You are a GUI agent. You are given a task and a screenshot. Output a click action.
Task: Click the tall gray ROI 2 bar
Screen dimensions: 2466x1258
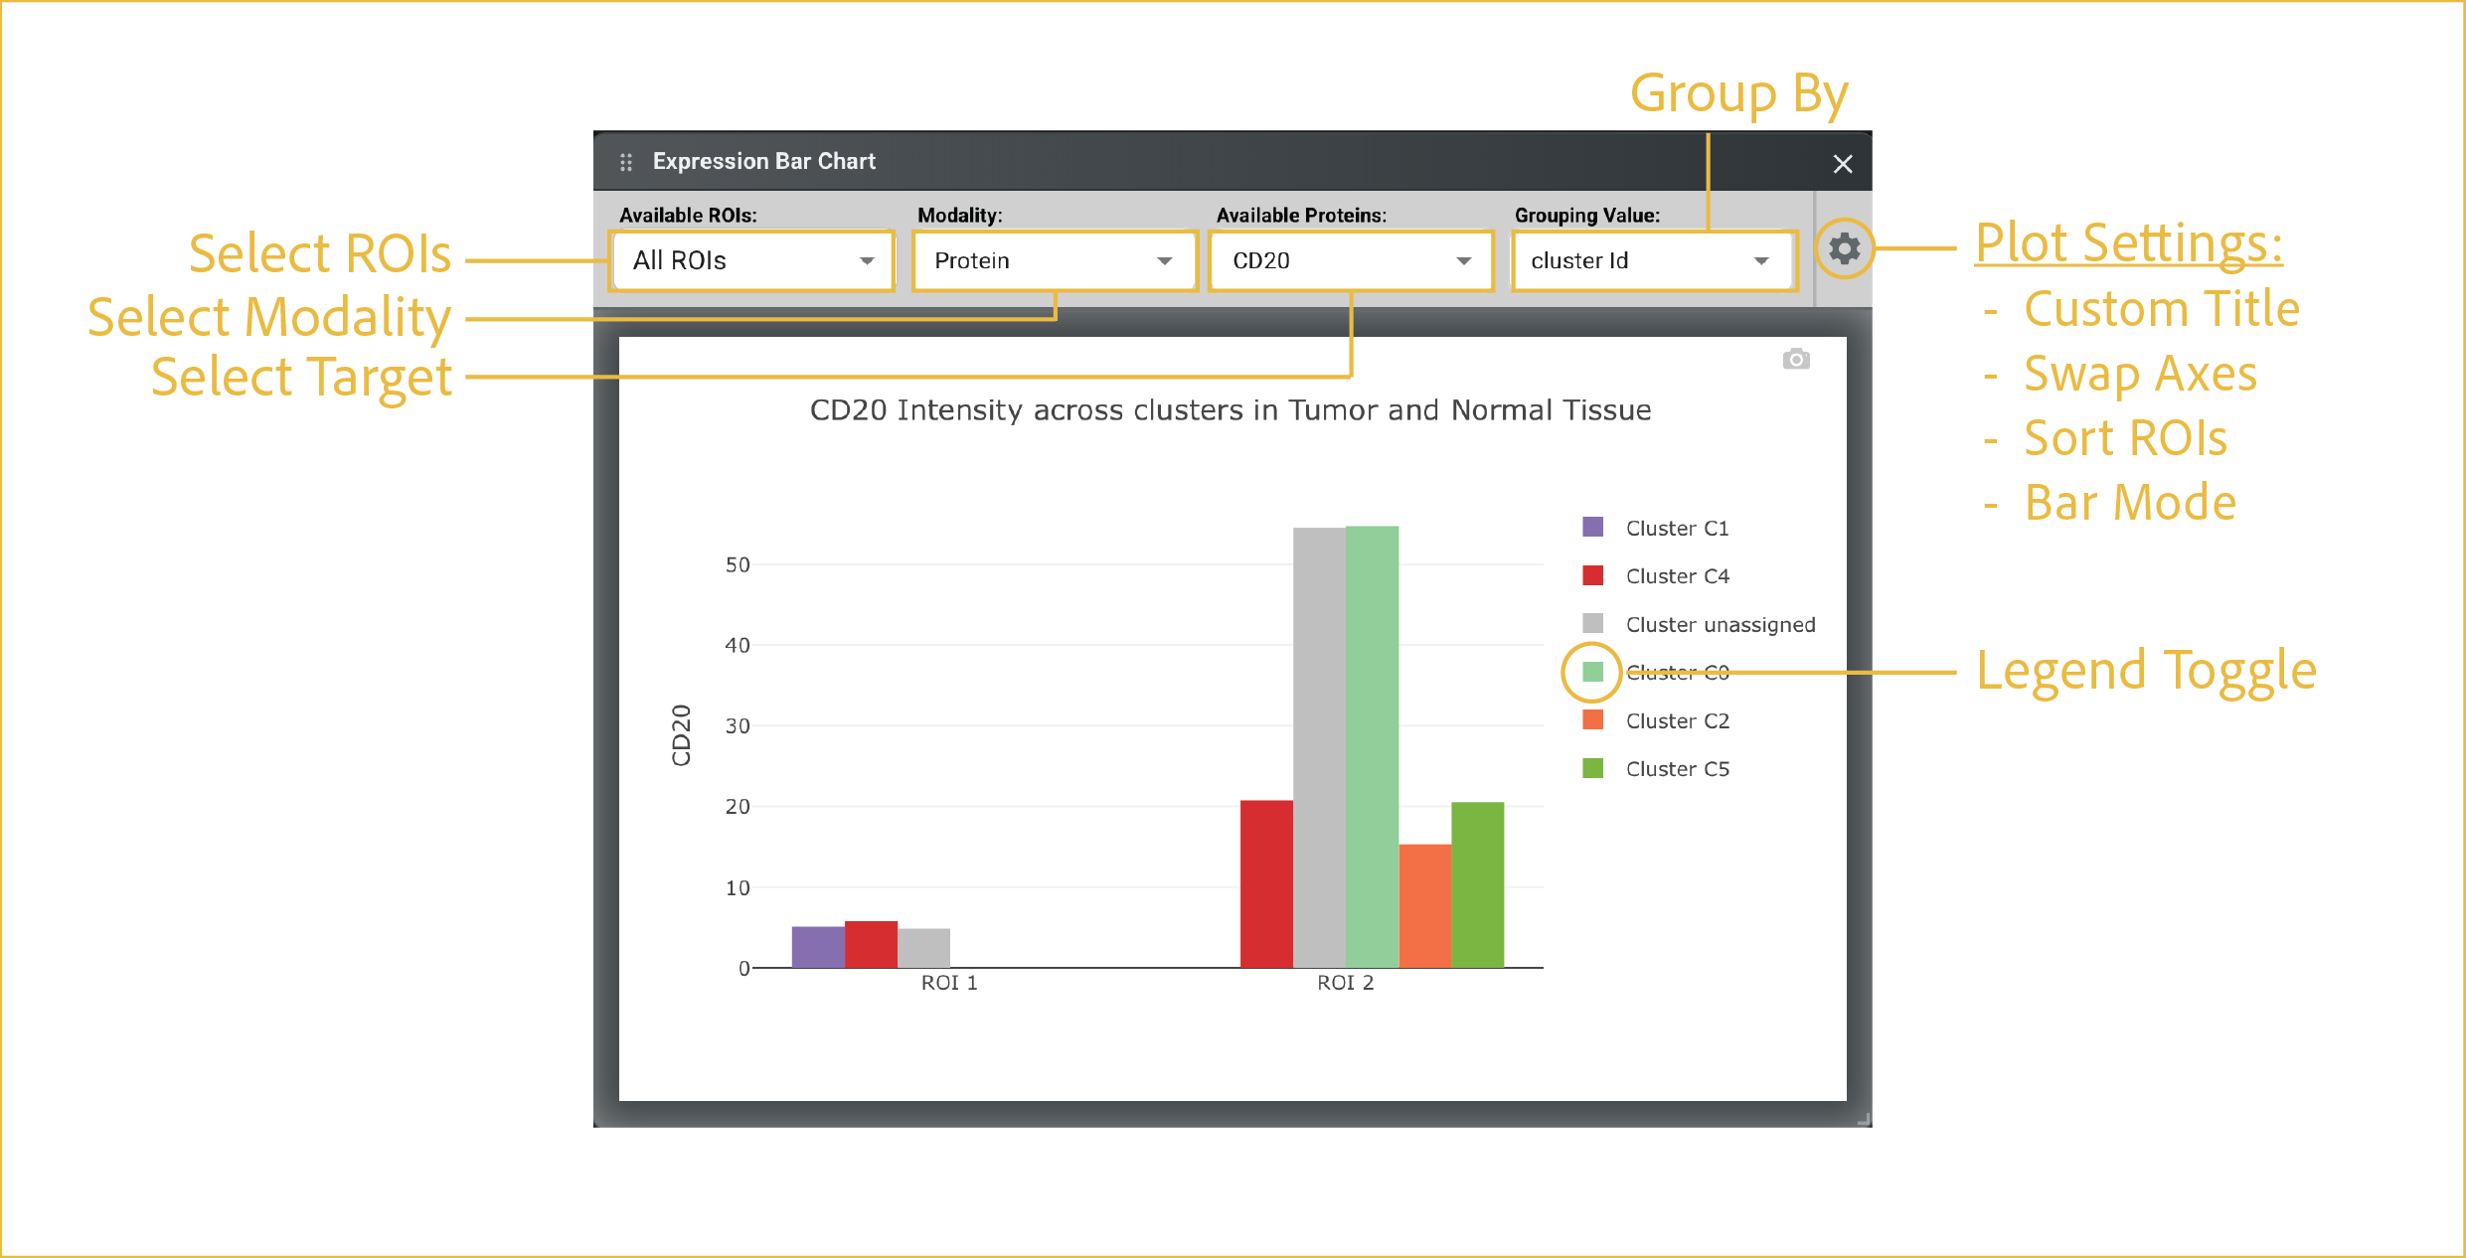(1319, 747)
